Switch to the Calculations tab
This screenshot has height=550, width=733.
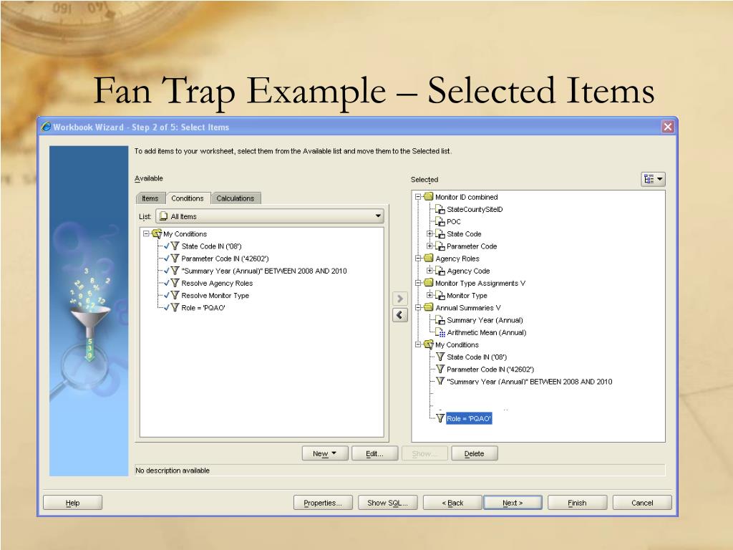[x=235, y=198]
